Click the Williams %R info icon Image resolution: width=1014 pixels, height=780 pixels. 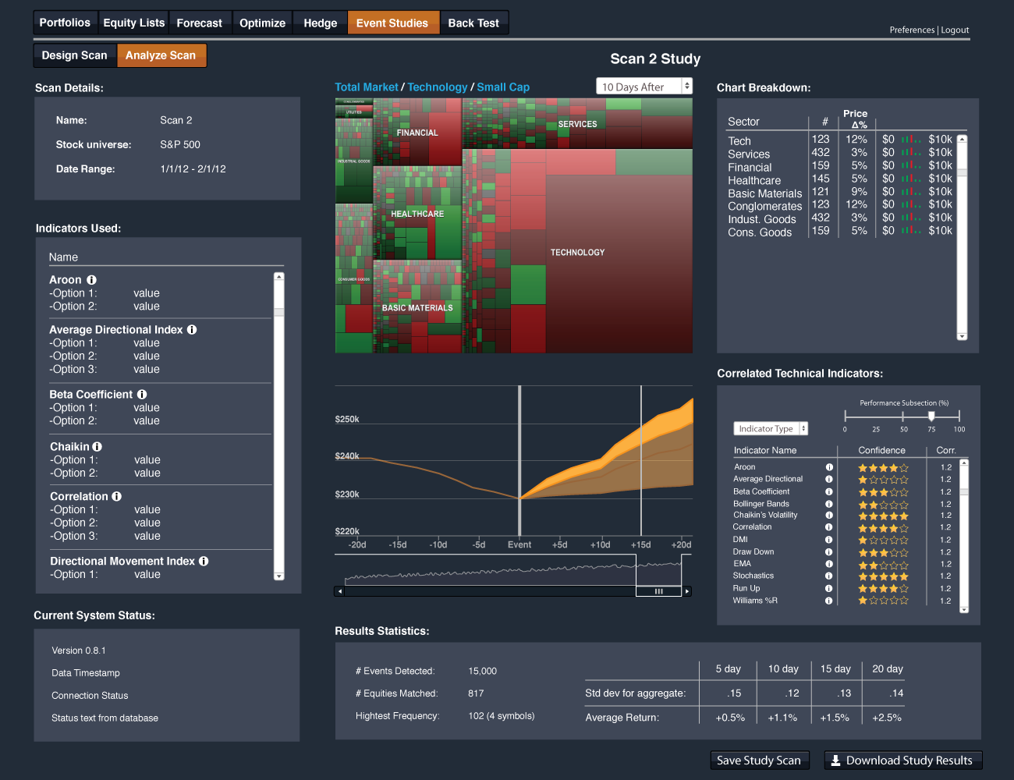[x=829, y=601]
